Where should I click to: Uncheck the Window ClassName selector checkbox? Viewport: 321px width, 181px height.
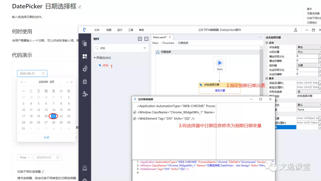(x=135, y=112)
